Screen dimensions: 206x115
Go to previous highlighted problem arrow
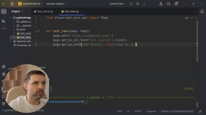tap(192, 18)
